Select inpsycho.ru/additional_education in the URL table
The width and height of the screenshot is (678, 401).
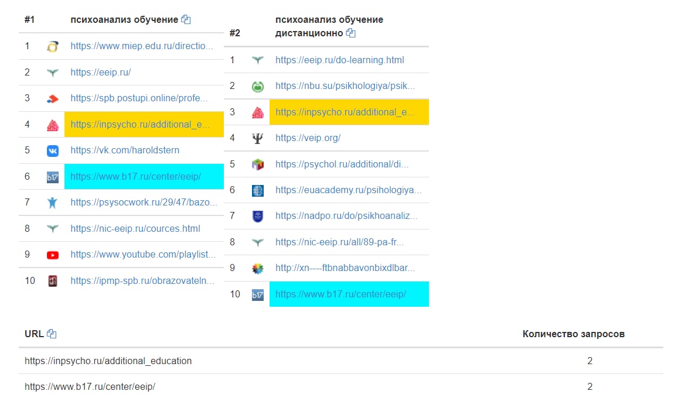(x=108, y=361)
